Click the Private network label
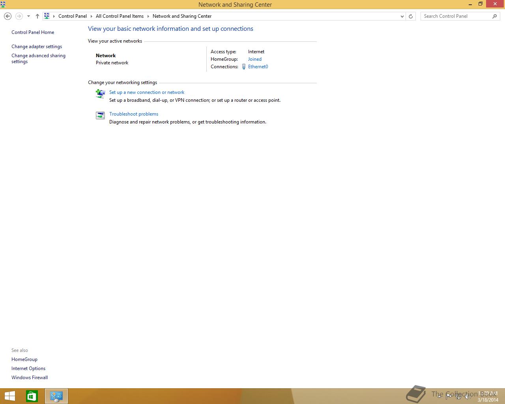This screenshot has width=505, height=404. (112, 63)
